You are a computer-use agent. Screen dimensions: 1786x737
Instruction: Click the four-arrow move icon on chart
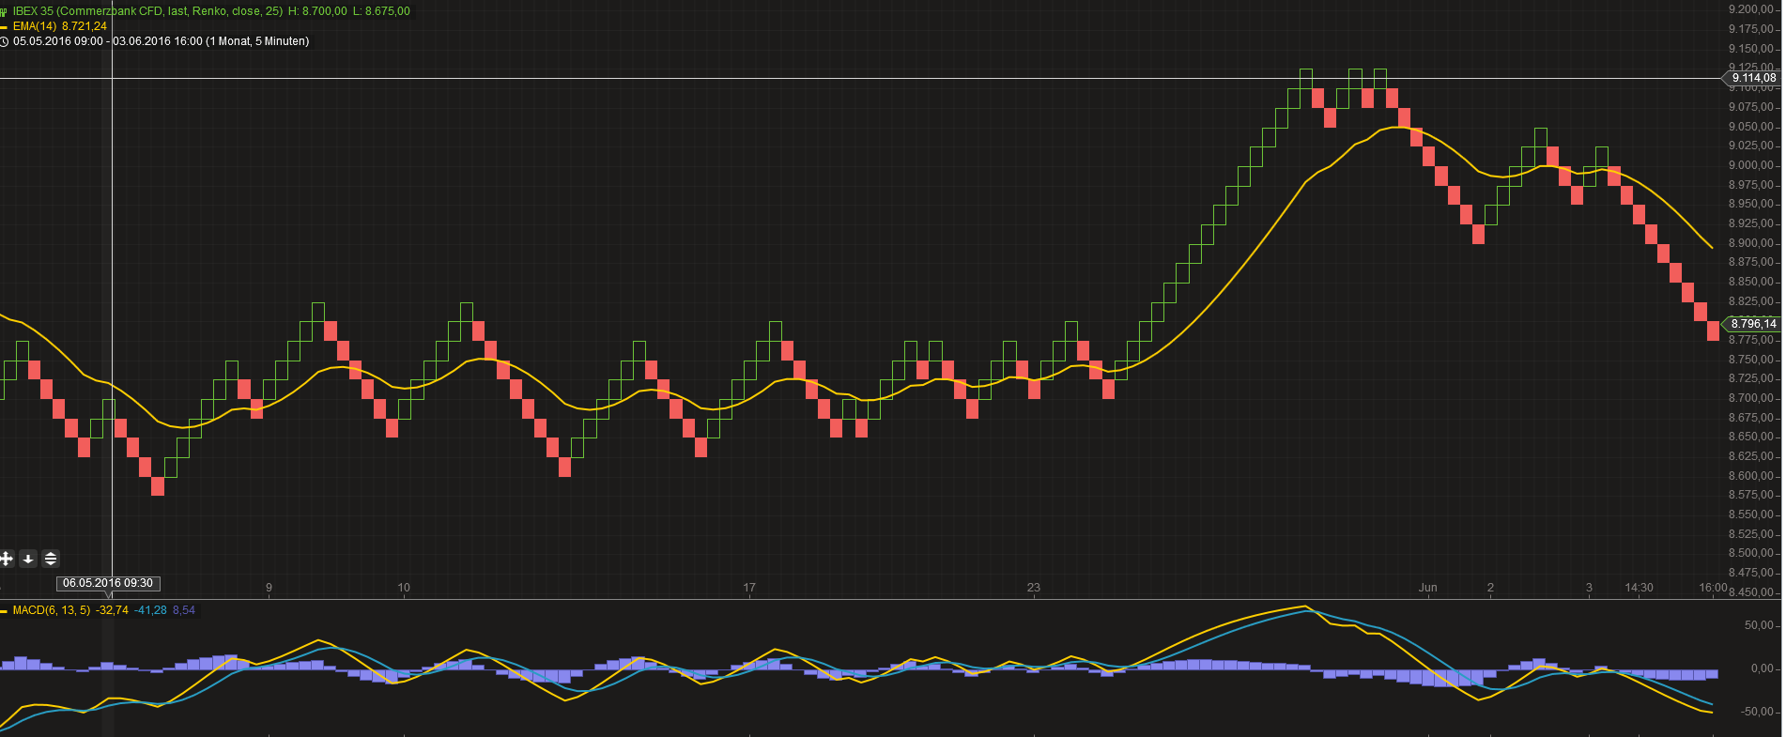(6, 559)
